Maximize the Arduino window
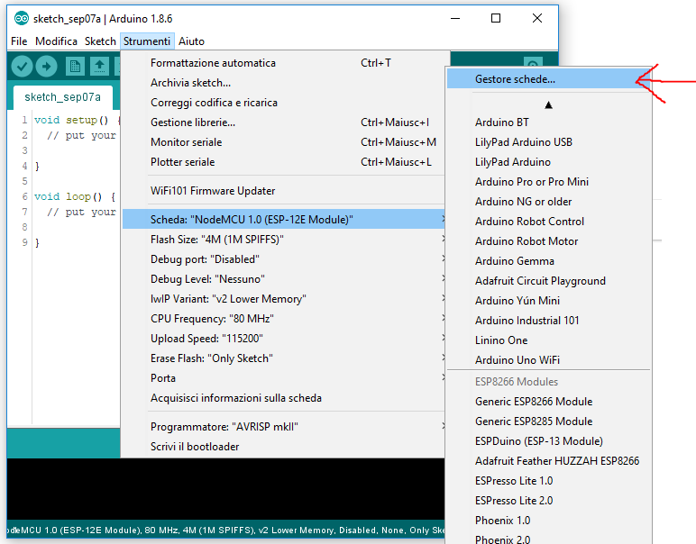696x544 pixels. click(x=496, y=18)
